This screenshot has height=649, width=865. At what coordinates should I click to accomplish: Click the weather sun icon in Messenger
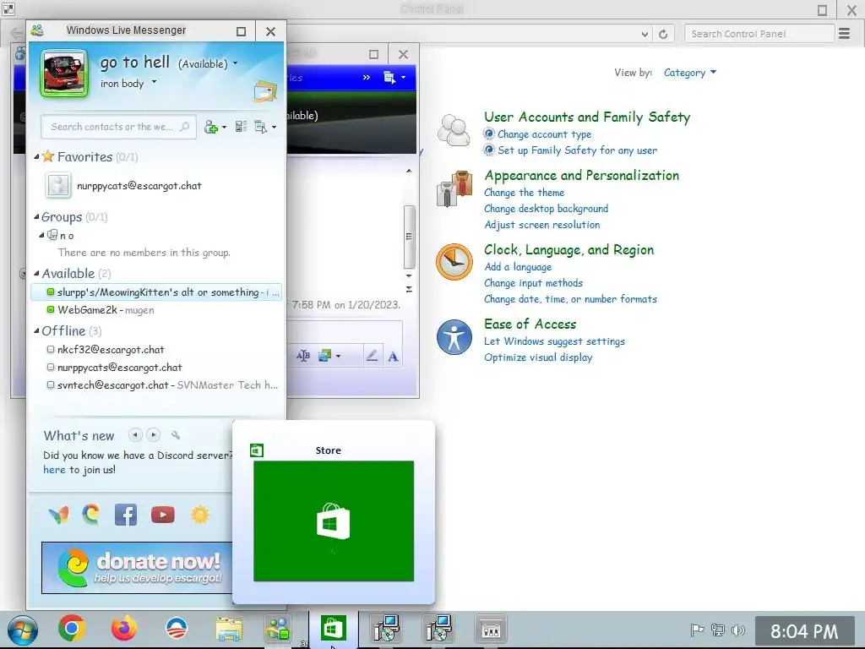pyautogui.click(x=199, y=515)
